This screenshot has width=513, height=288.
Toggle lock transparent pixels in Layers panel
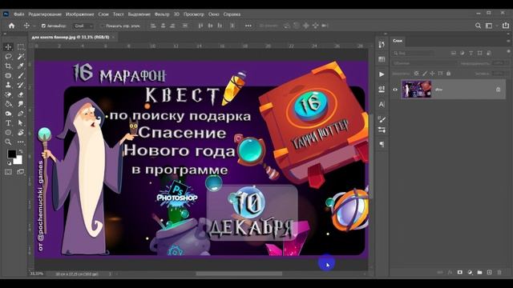coord(416,74)
